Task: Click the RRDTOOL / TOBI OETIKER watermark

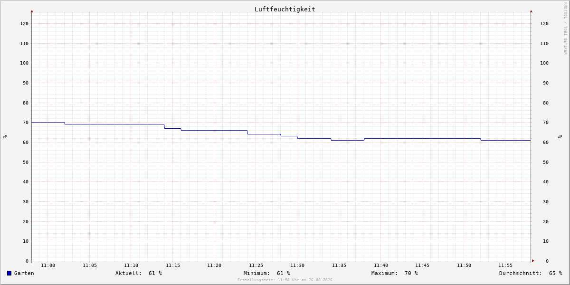Action: 565,28
